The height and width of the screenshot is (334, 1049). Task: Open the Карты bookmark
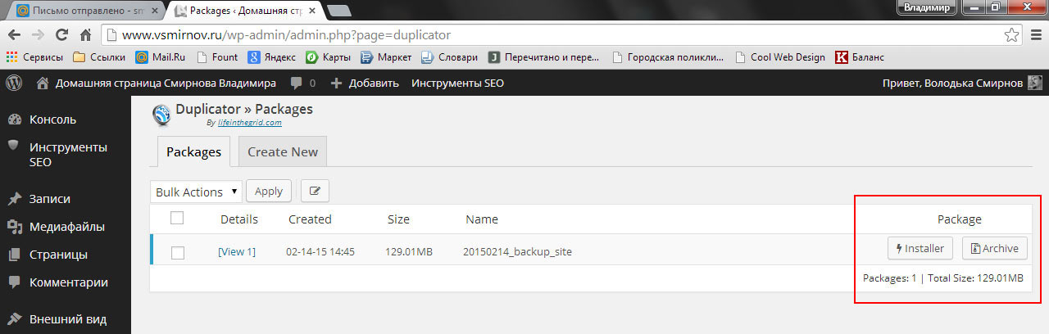[328, 57]
